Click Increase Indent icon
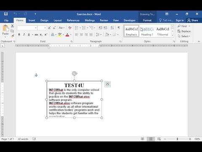Viewport: 202px width, 152px height. click(105, 28)
